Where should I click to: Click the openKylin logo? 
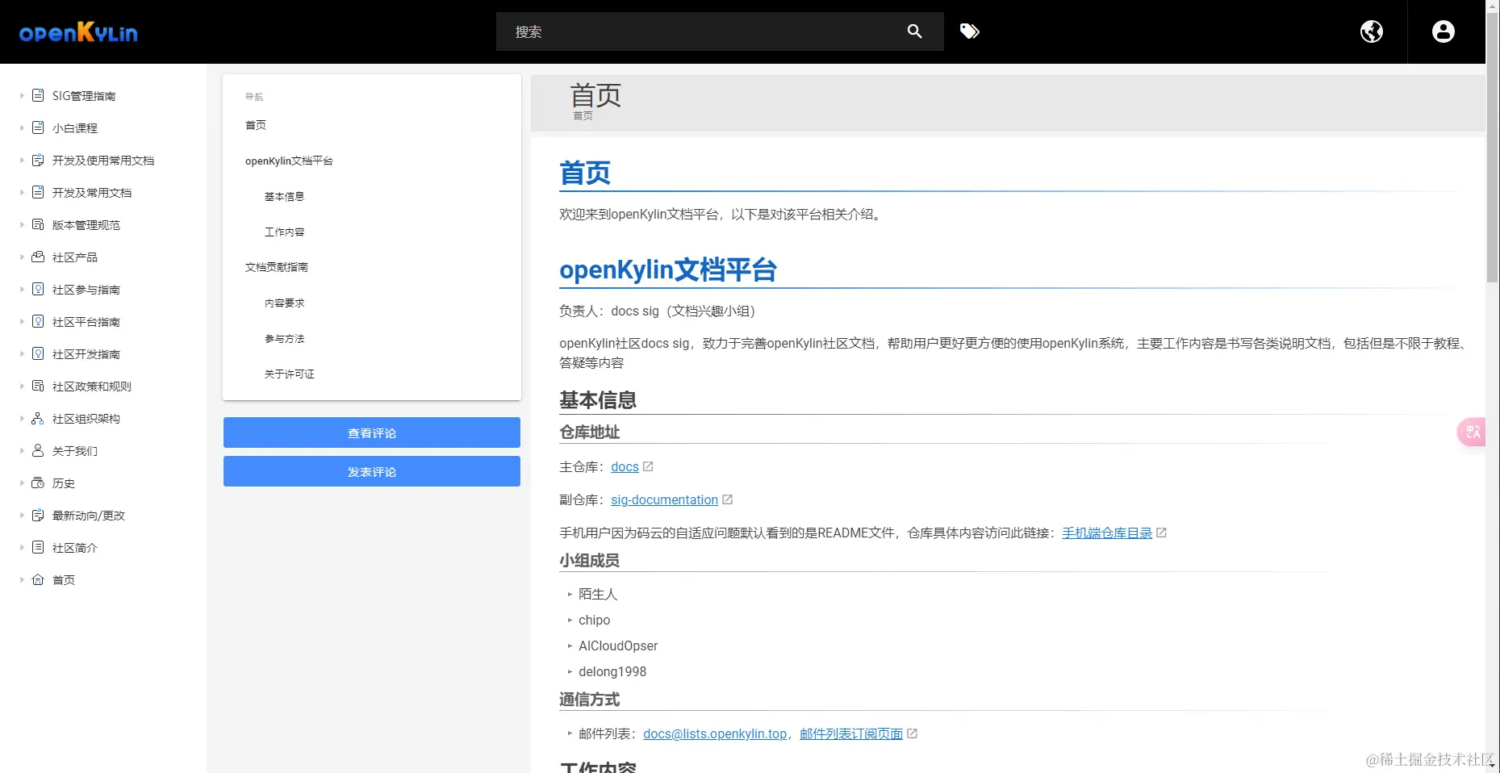78,32
